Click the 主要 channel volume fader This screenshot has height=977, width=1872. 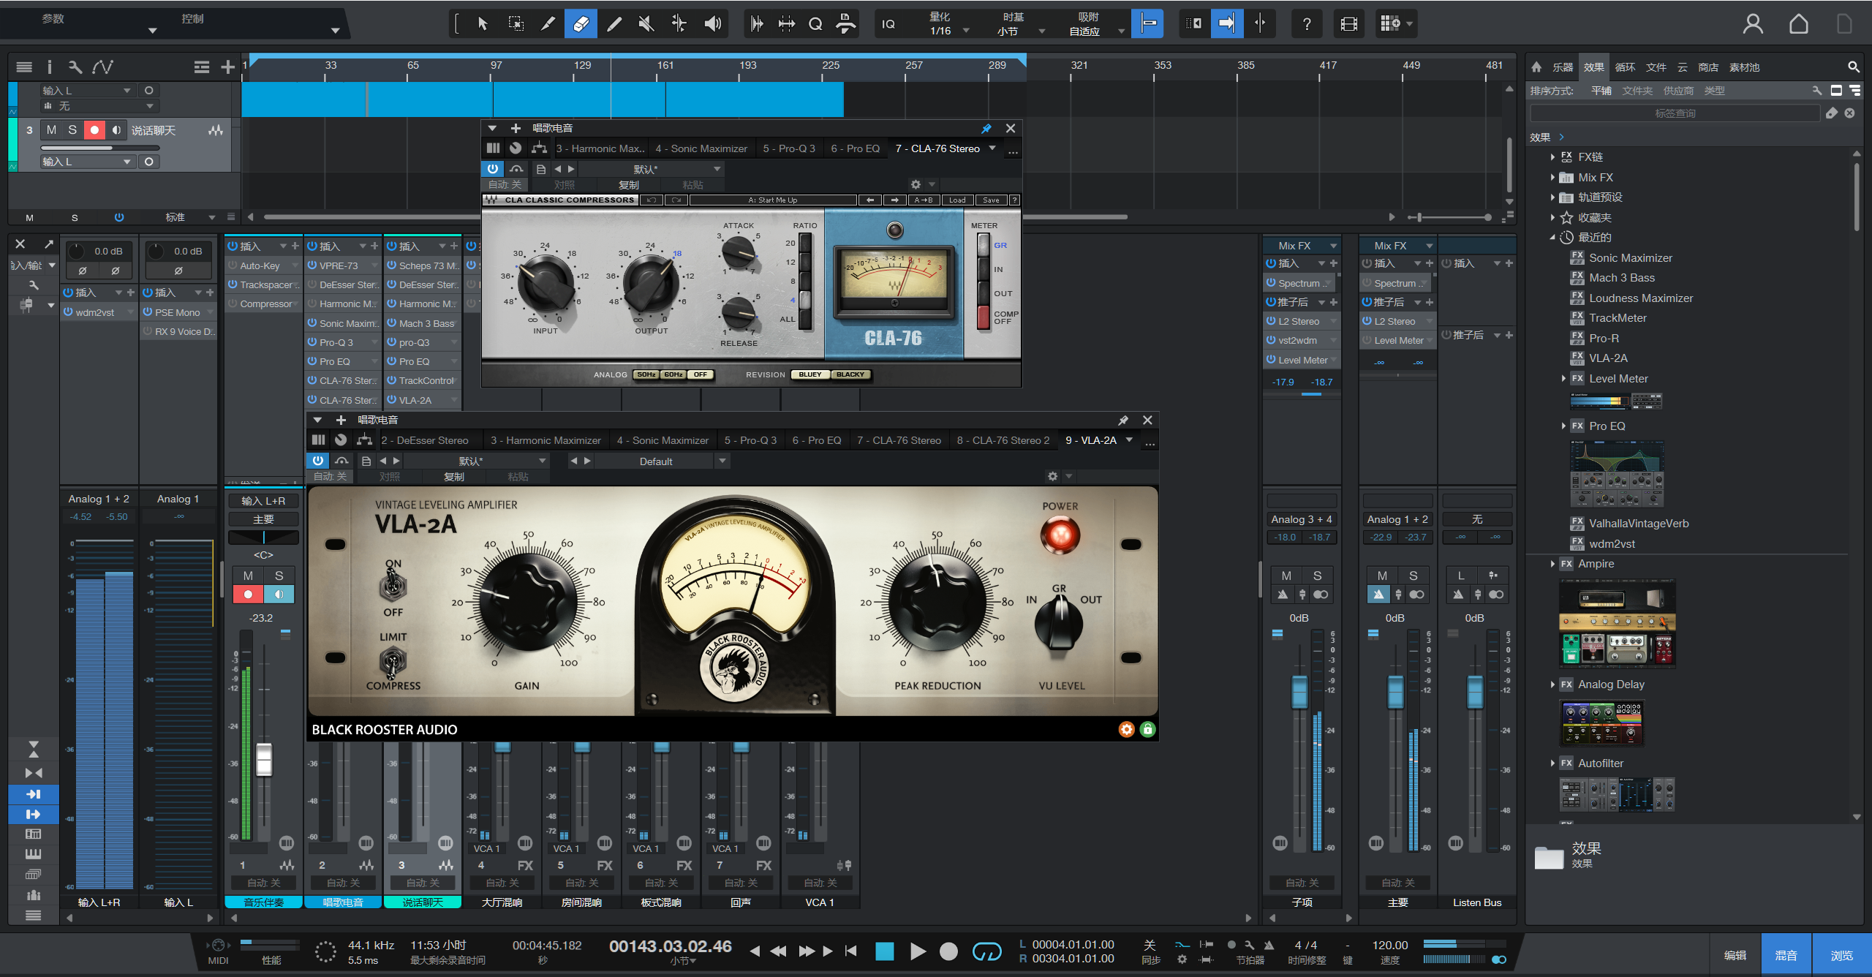[x=1395, y=691]
